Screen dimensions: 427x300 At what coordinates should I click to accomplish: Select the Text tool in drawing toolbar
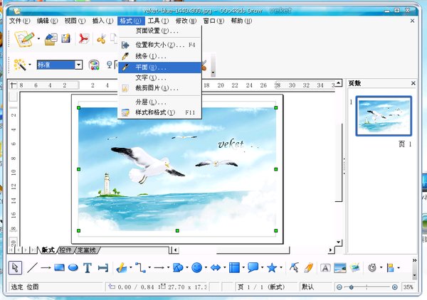pyautogui.click(x=88, y=268)
